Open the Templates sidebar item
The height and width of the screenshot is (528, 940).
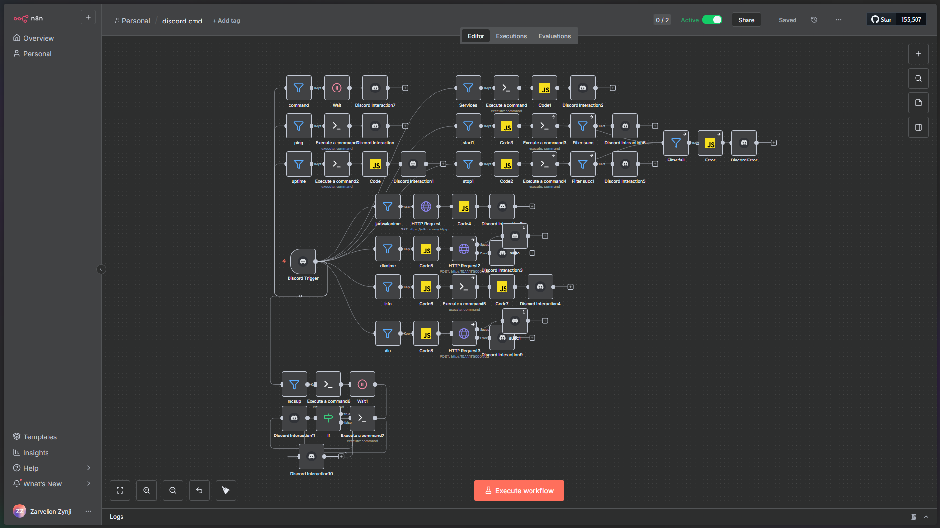(40, 437)
